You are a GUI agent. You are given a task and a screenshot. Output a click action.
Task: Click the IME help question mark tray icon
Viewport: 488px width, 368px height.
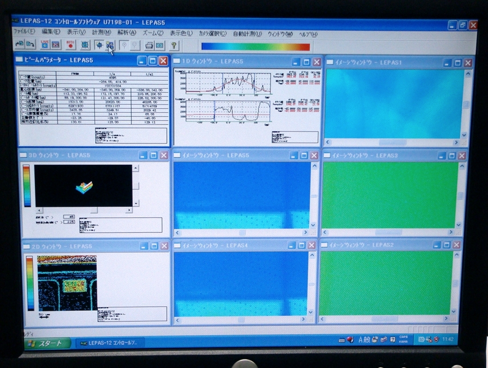click(x=392, y=340)
